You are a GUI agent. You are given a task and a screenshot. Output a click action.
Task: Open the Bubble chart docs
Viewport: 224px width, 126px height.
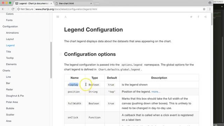[x=10, y=108]
